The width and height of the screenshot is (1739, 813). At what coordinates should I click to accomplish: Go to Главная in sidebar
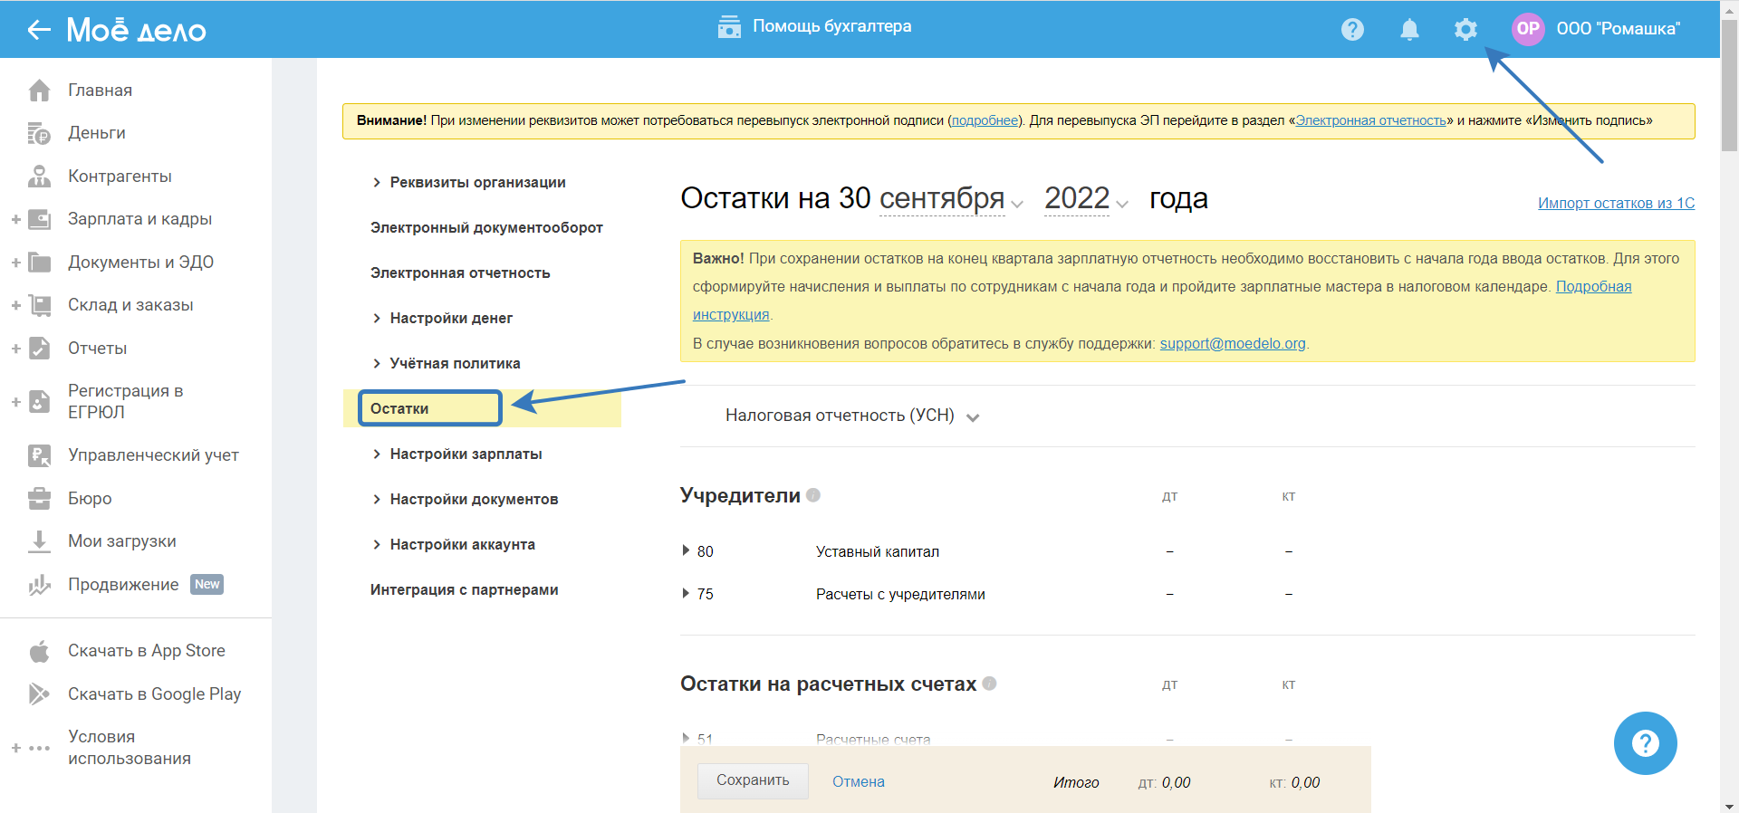[x=100, y=91]
